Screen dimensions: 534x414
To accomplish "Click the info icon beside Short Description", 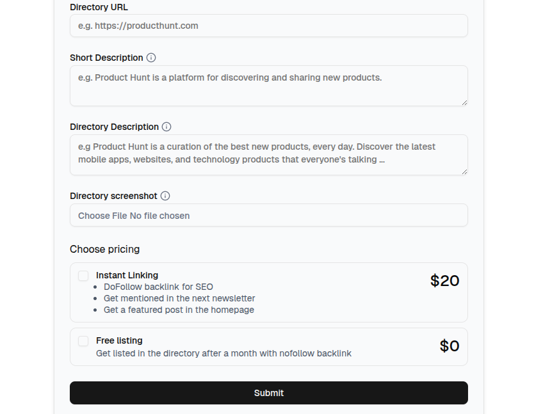I will coord(151,58).
